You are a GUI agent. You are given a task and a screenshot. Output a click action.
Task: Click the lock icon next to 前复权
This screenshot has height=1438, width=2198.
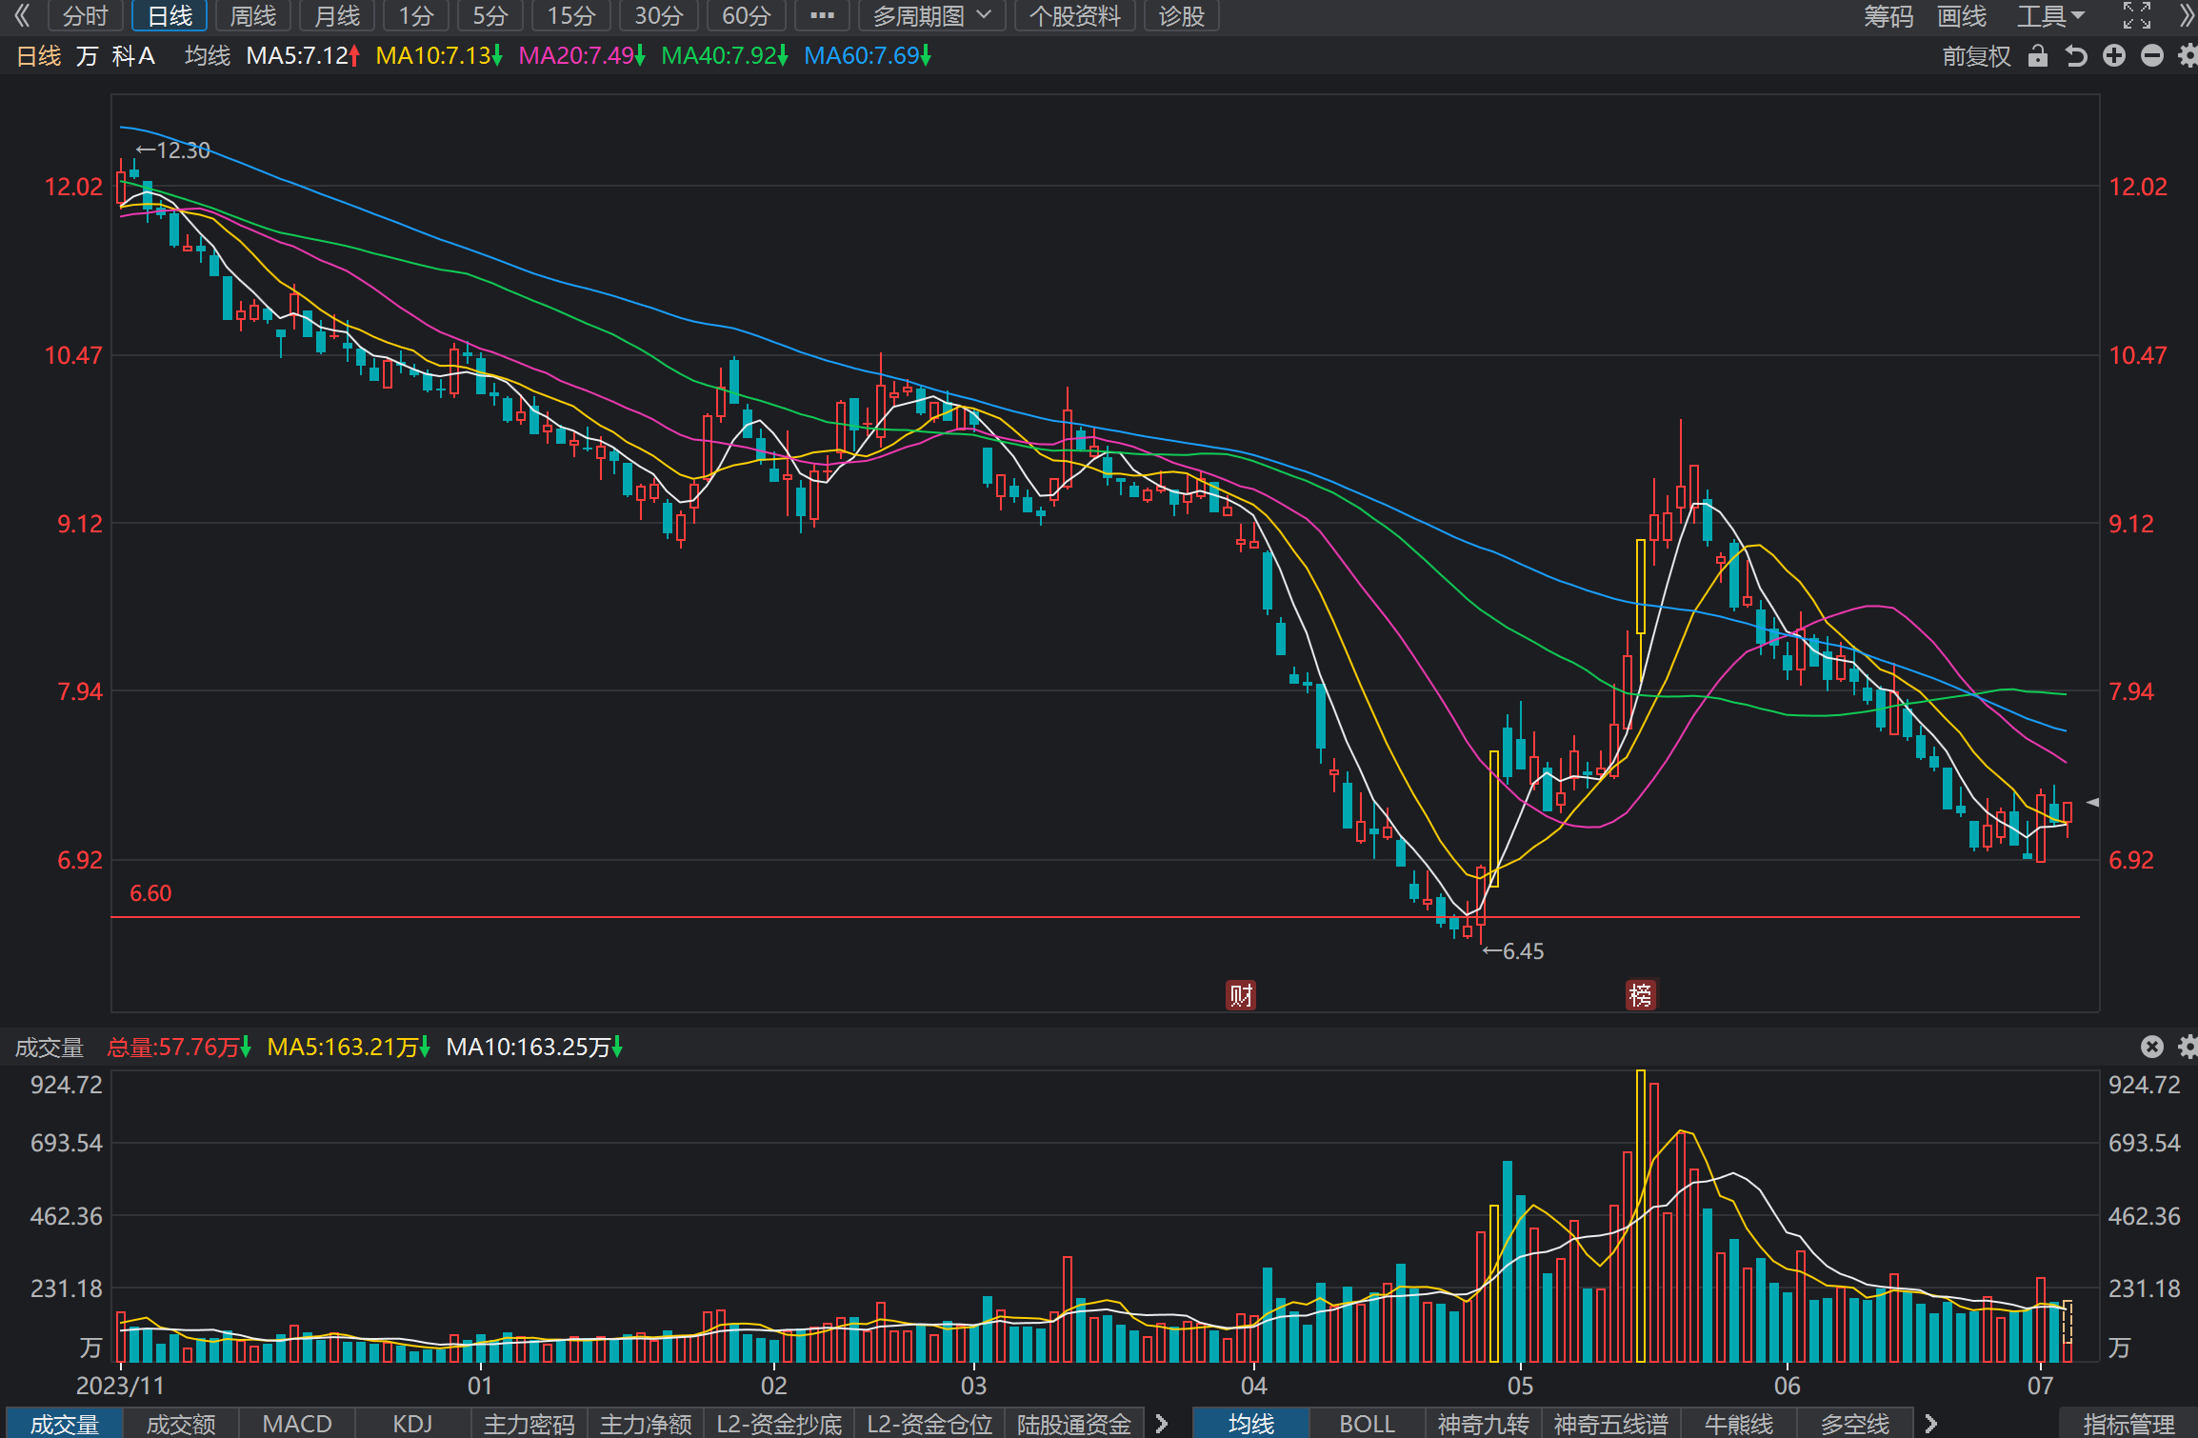tap(2037, 56)
